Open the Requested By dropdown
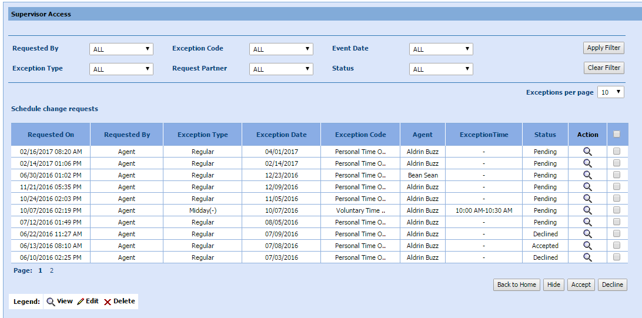The width and height of the screenshot is (642, 318). coord(121,49)
